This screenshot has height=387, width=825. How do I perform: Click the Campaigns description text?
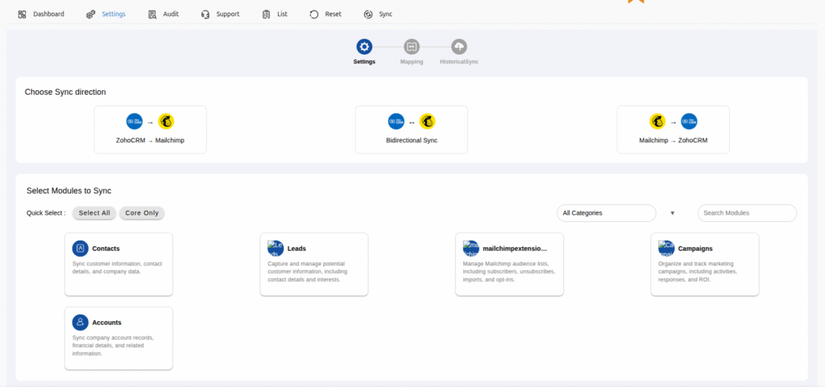pos(698,272)
